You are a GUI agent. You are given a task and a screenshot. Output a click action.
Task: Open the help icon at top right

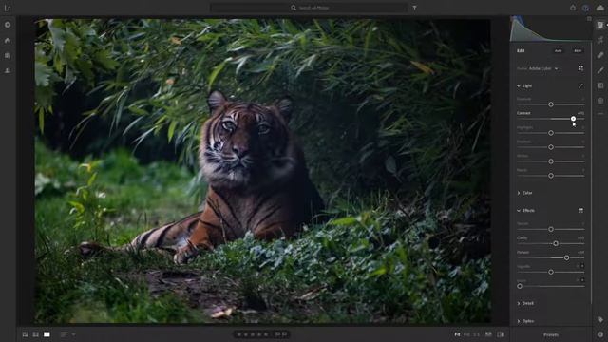(586, 8)
